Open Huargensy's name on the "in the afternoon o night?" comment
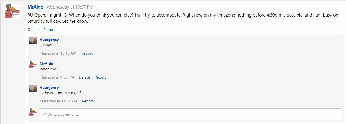The image size is (346, 124). coord(49,87)
